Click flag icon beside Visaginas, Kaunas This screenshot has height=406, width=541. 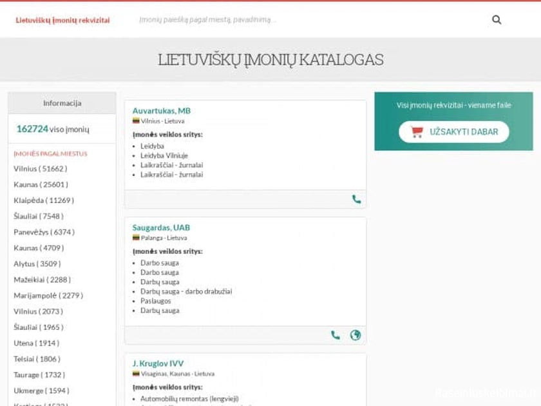136,373
